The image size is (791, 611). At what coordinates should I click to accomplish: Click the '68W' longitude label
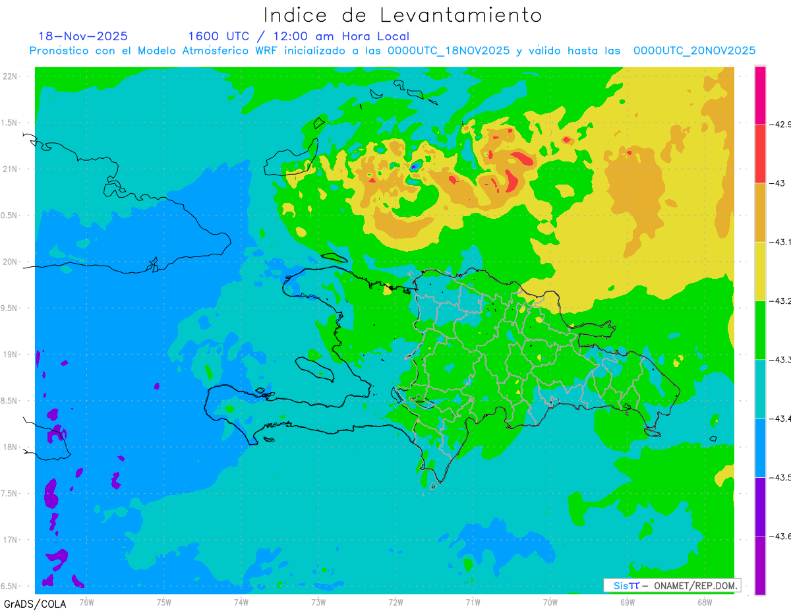[x=704, y=602]
